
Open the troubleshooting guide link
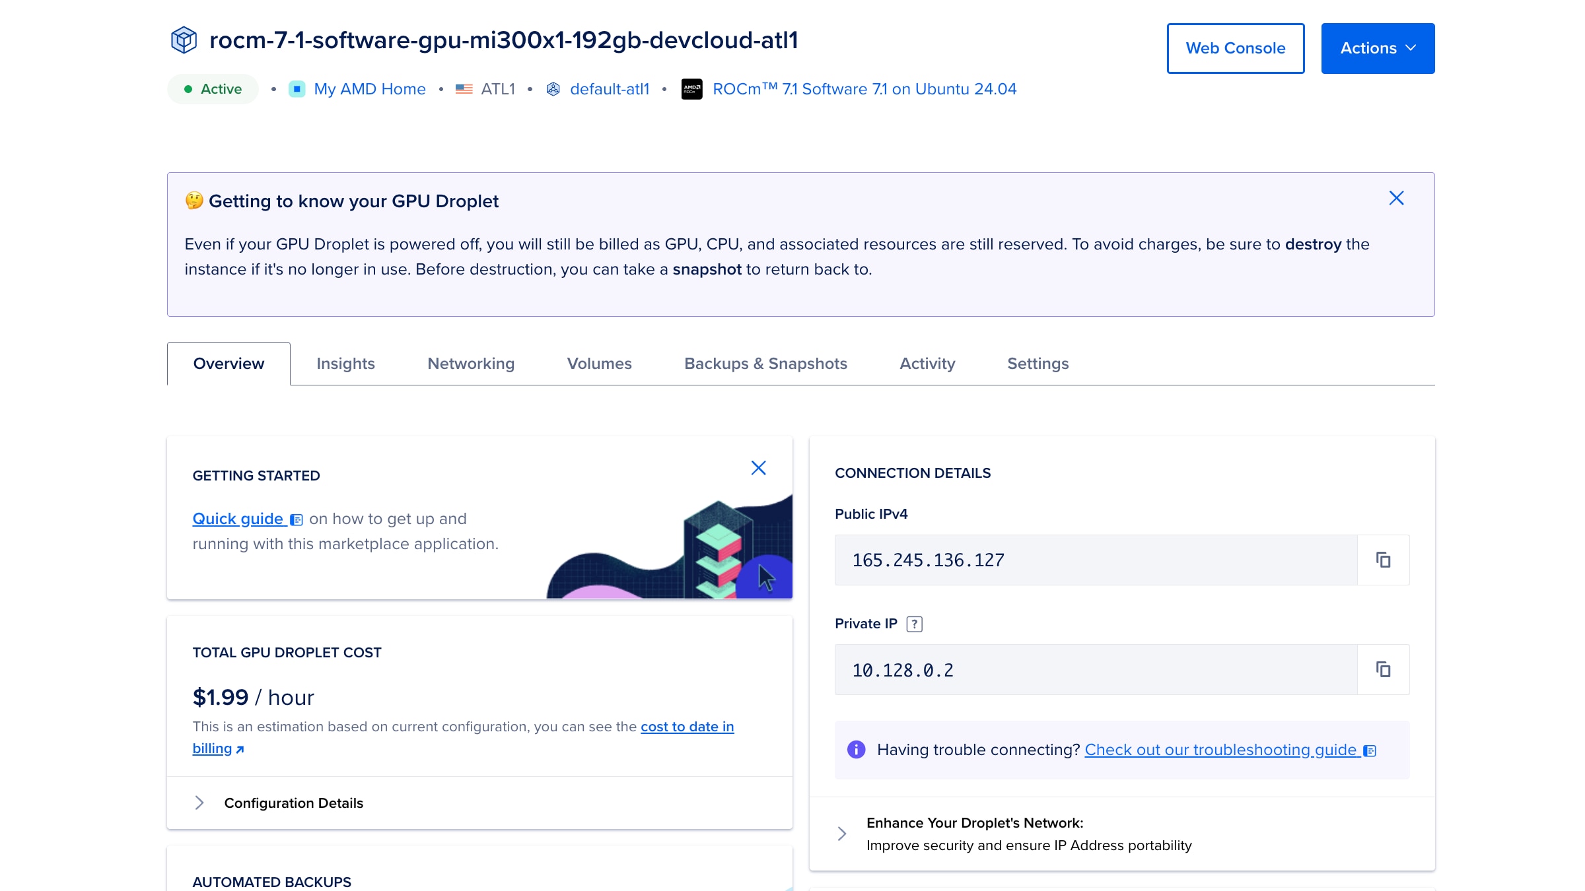click(1220, 750)
